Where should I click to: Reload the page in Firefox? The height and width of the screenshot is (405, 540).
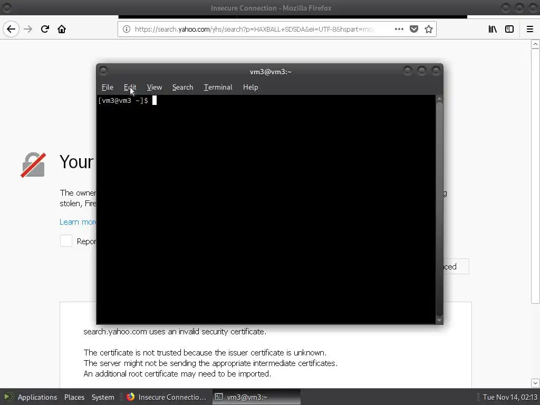45,29
